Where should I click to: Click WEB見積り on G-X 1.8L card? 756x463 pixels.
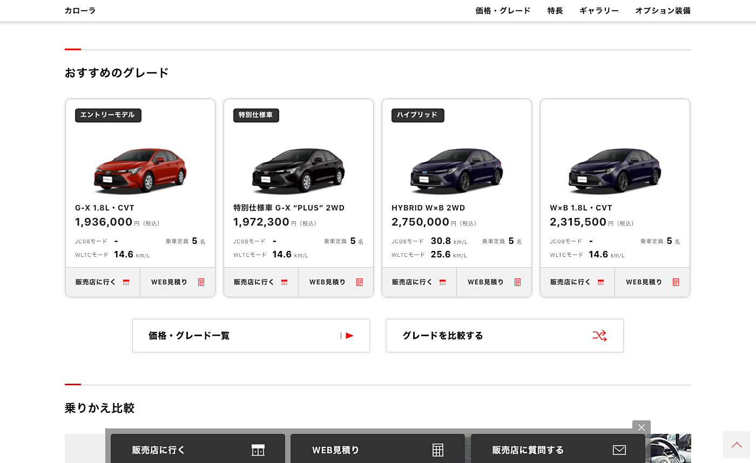178,282
